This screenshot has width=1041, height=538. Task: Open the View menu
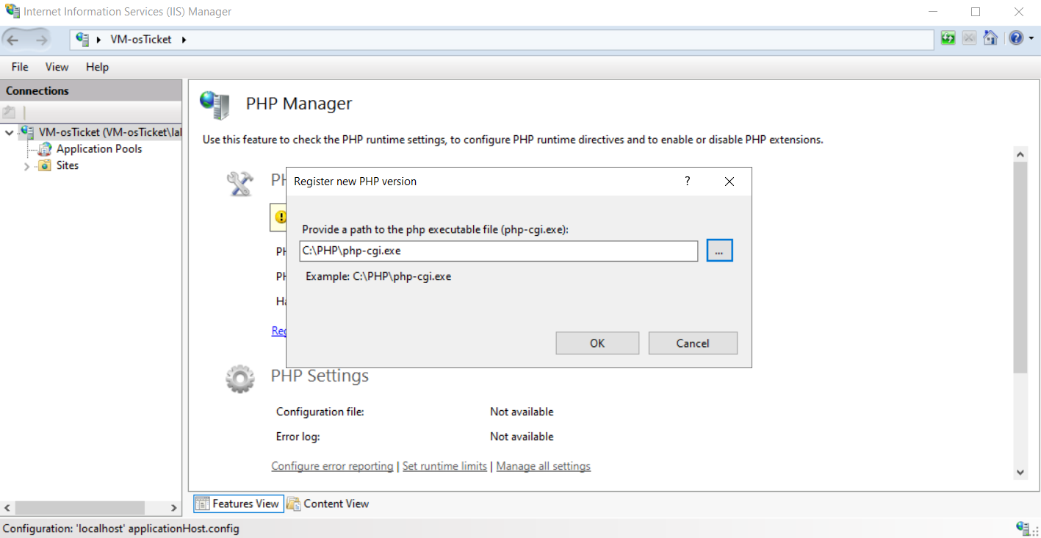pyautogui.click(x=57, y=67)
